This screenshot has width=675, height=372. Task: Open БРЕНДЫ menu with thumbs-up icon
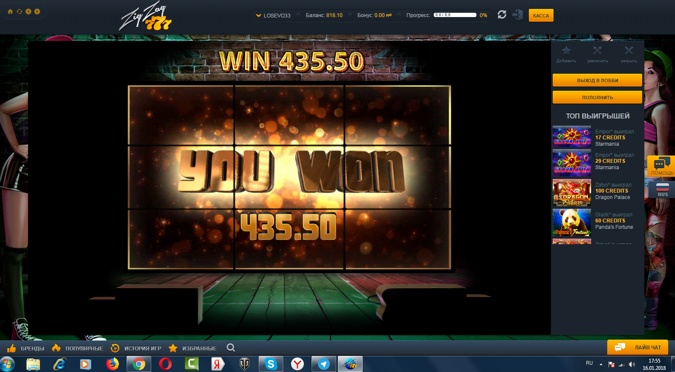(26, 348)
